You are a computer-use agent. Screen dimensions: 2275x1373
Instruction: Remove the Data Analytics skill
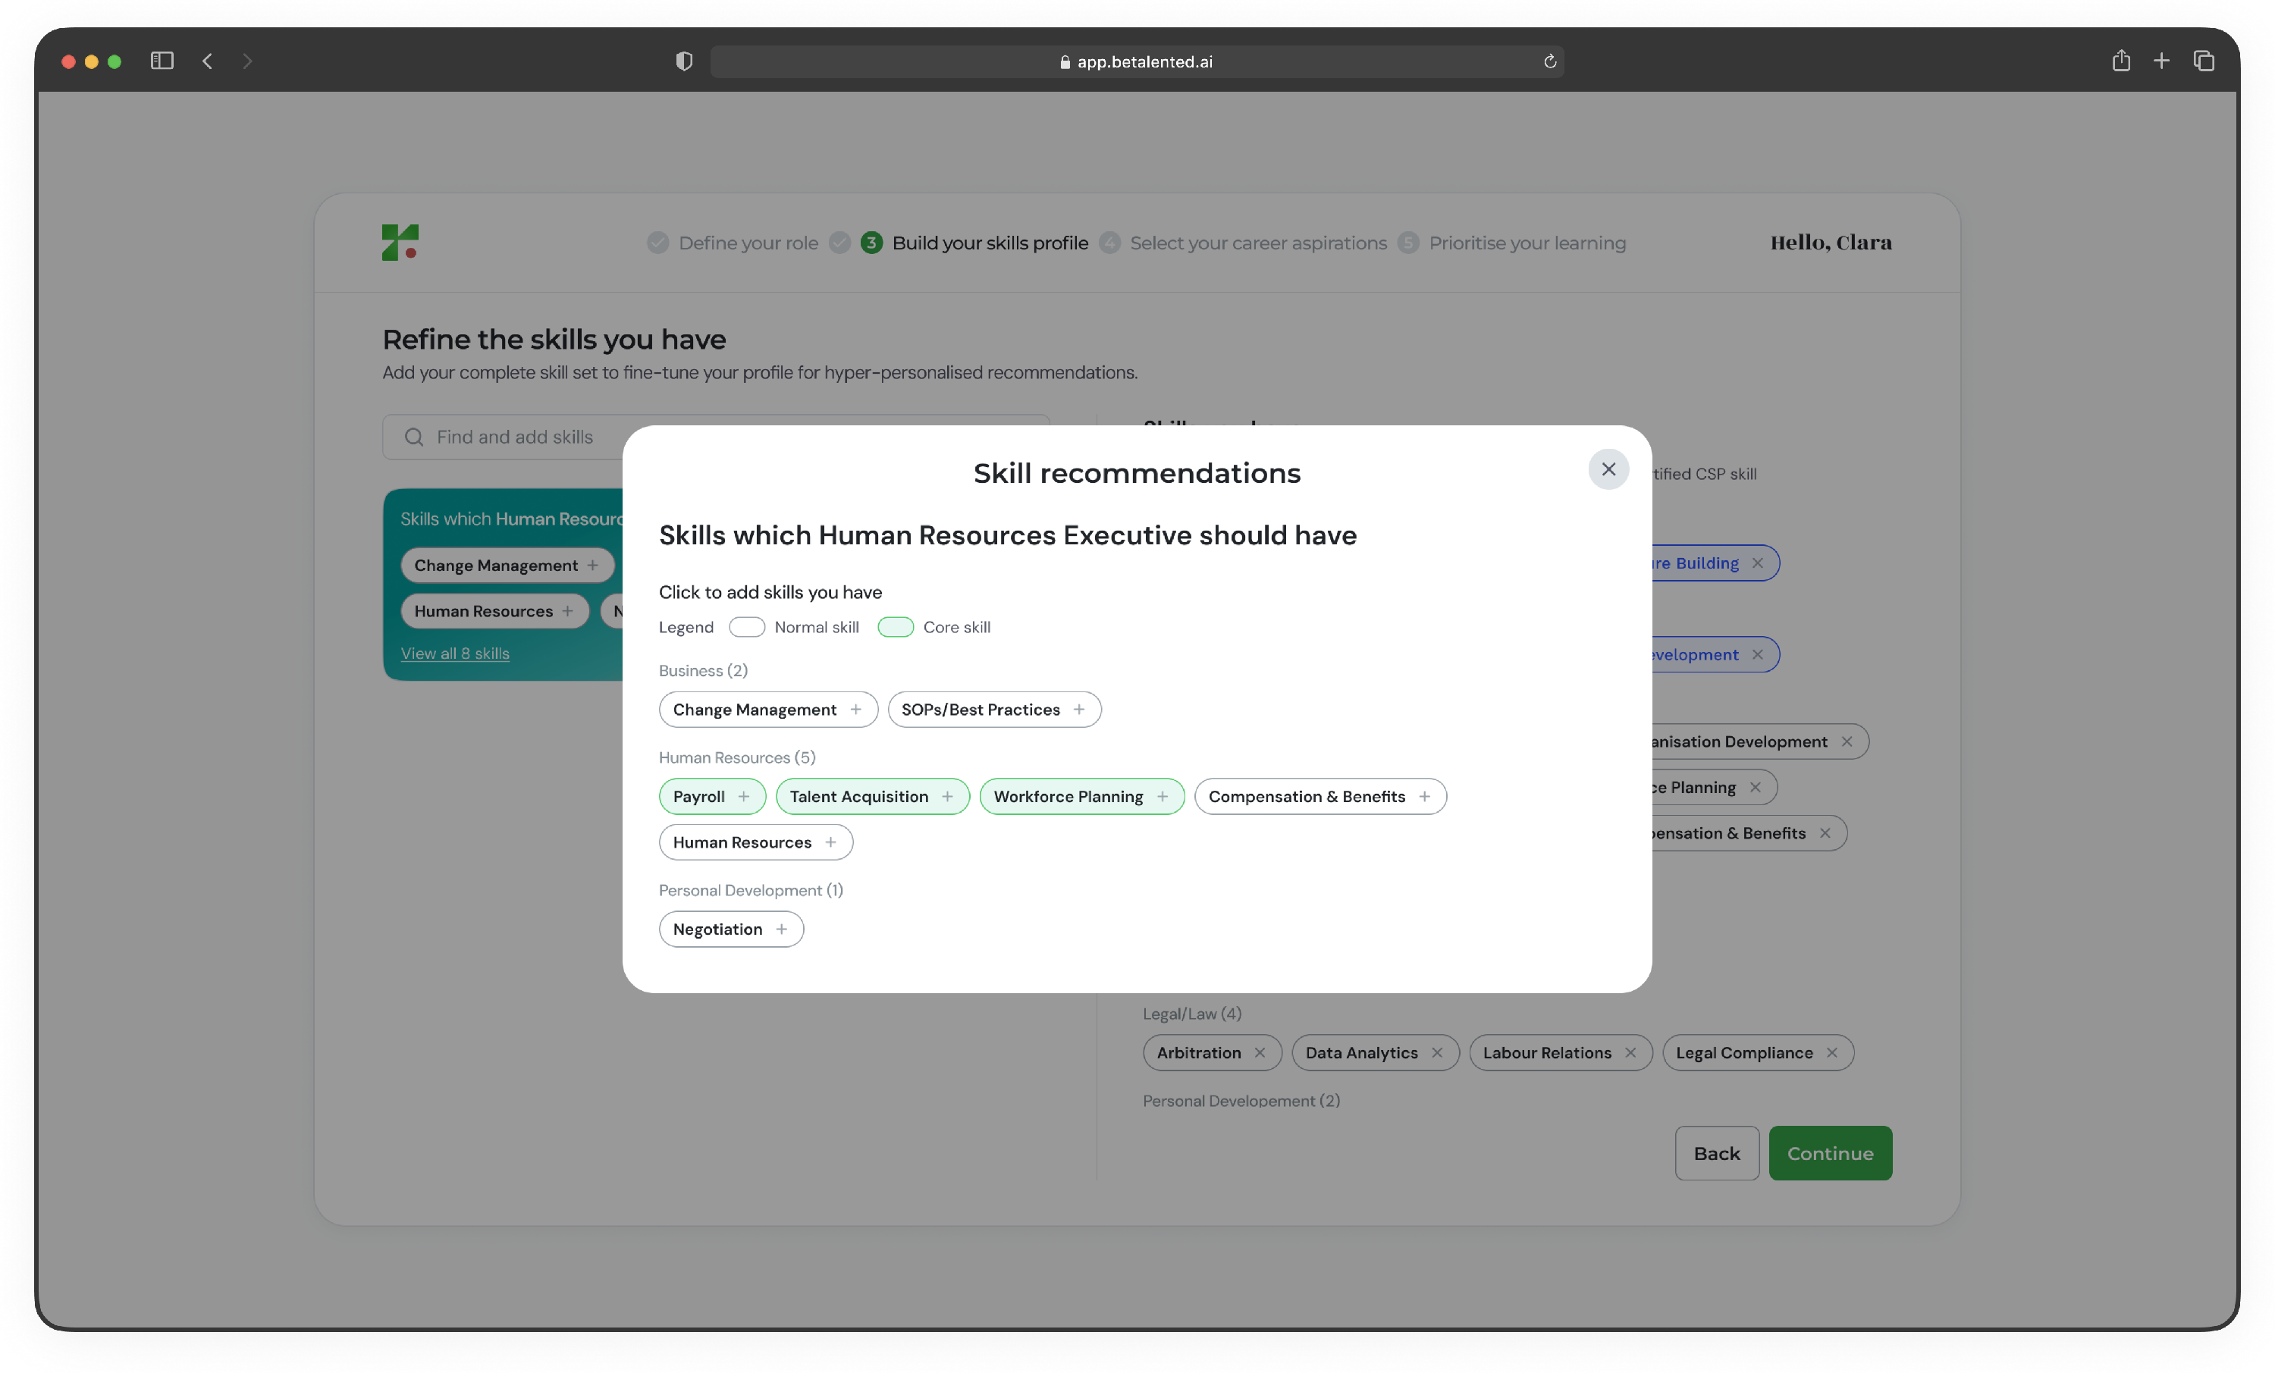(x=1436, y=1052)
